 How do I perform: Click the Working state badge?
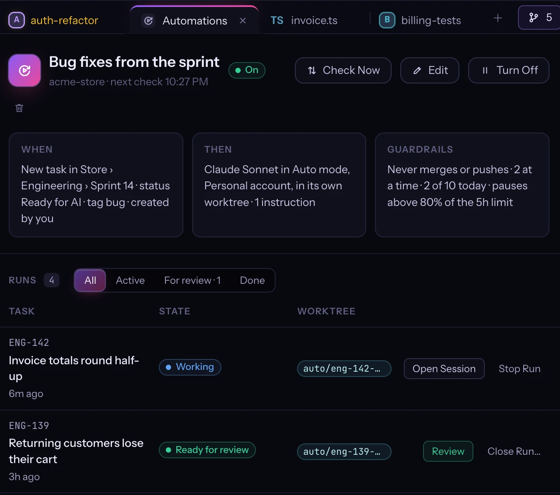[x=190, y=367]
